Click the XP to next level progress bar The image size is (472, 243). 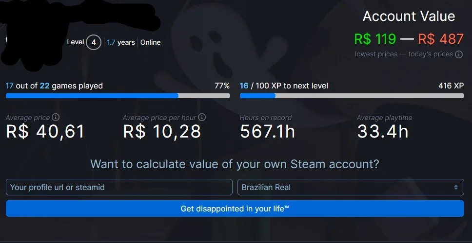352,96
